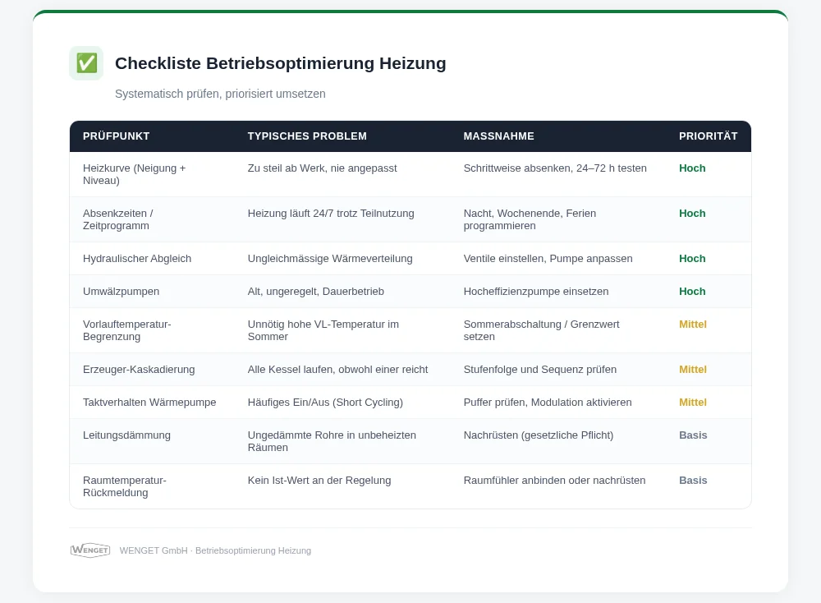Click 'Puffer prüfen, Modulation aktivieren'
This screenshot has width=821, height=603.
point(548,403)
